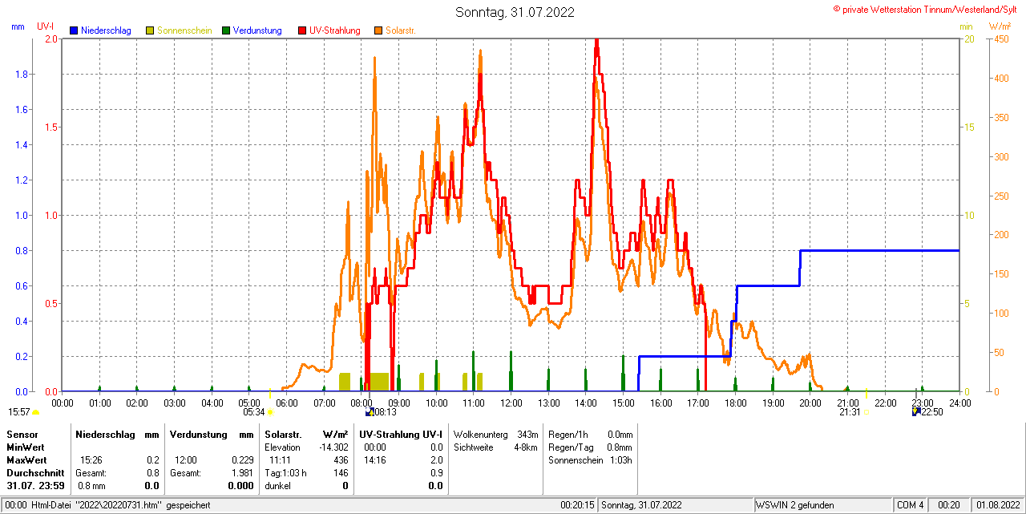1026x514 pixels.
Task: Click the Niederschlag maximum time 15:26
Action: pyautogui.click(x=91, y=460)
